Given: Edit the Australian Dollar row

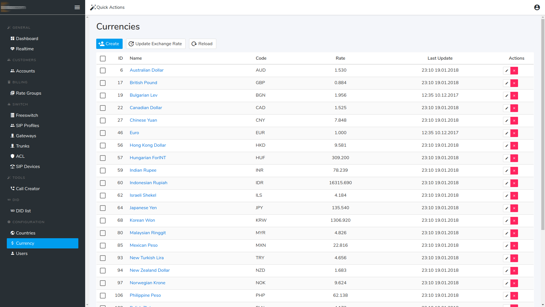Looking at the screenshot, I should (x=507, y=70).
